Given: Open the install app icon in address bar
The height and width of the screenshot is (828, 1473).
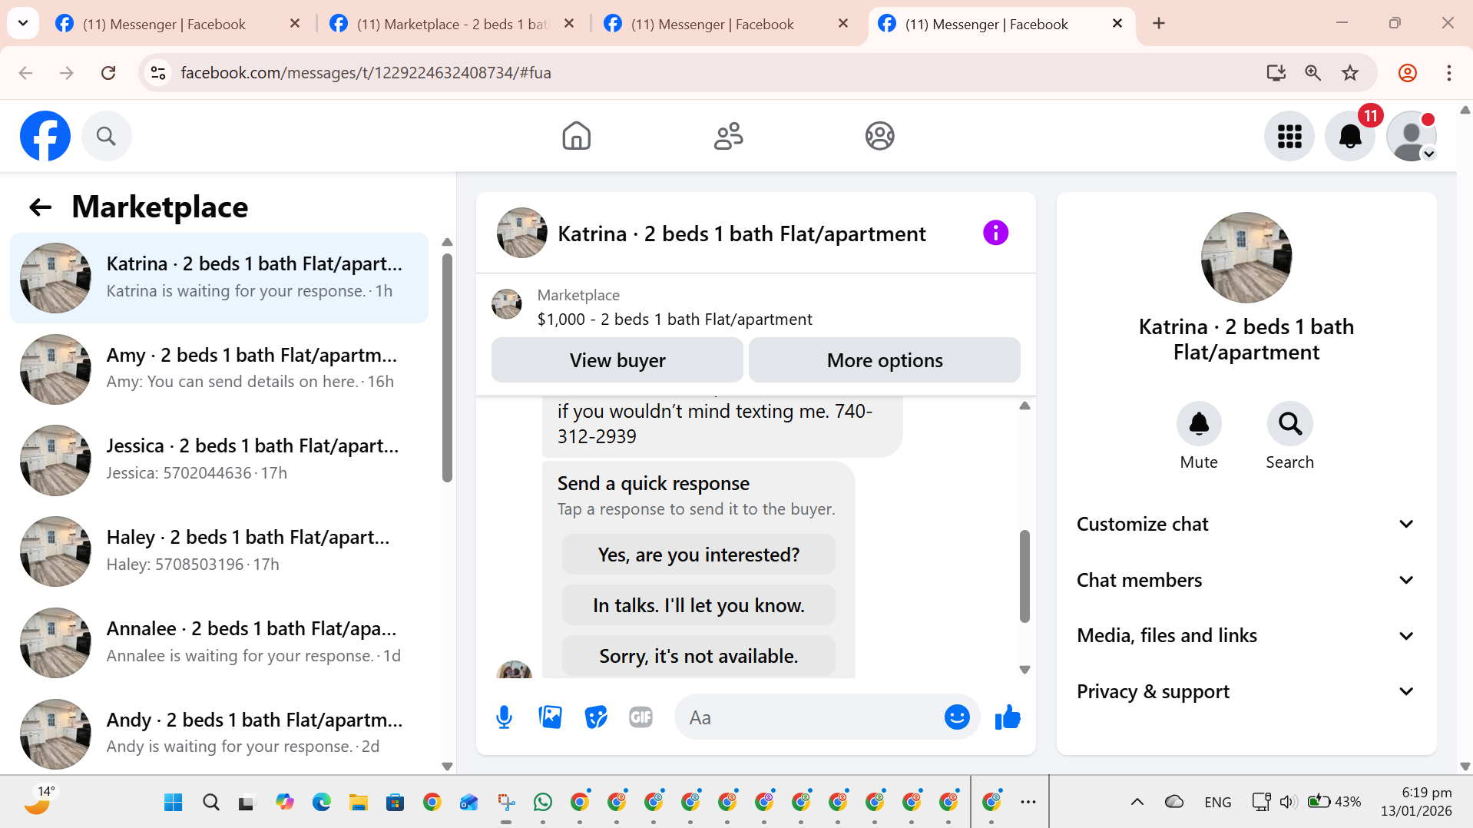Looking at the screenshot, I should pos(1276,73).
